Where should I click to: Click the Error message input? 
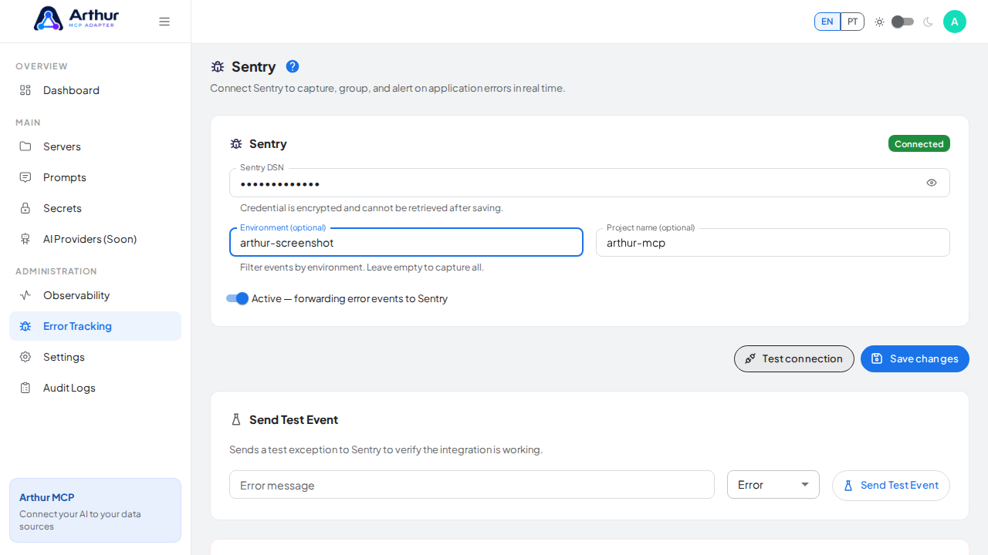click(x=472, y=485)
